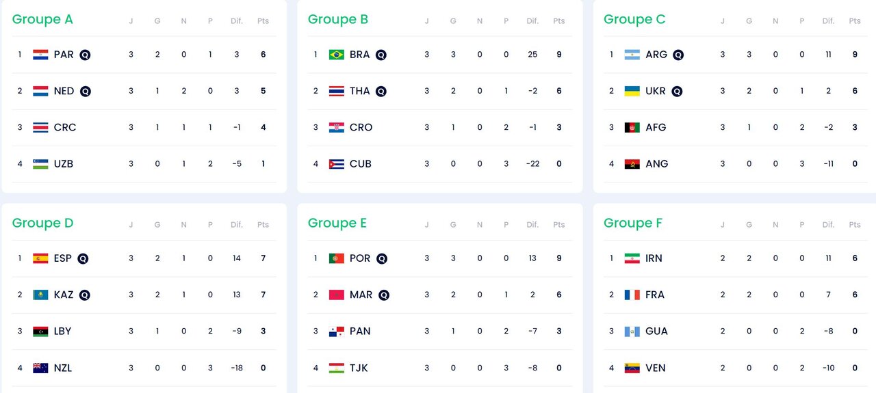Click the Pts column header in Groupe B

click(559, 21)
